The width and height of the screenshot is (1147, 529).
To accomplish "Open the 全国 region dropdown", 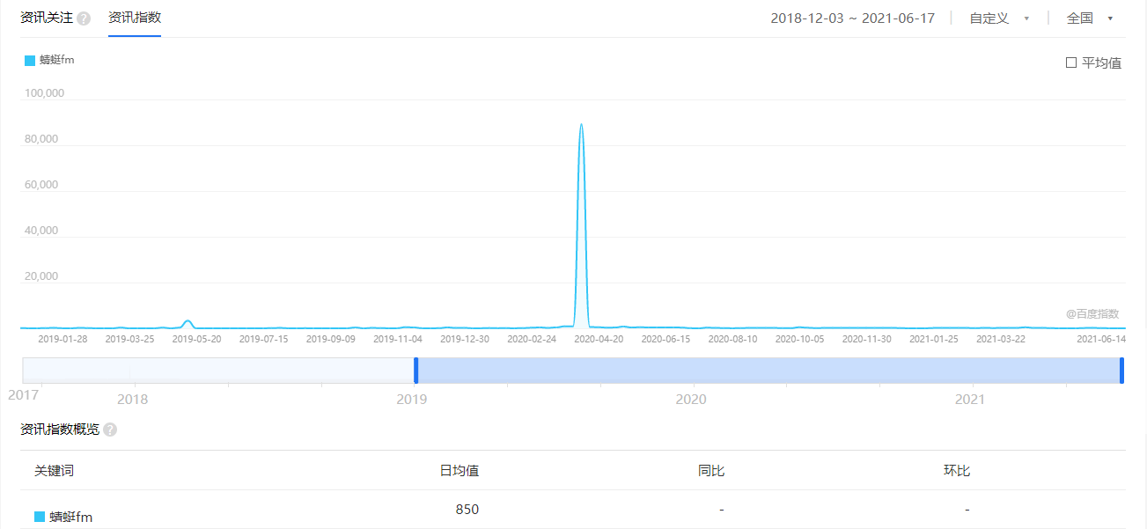I will pyautogui.click(x=1090, y=18).
